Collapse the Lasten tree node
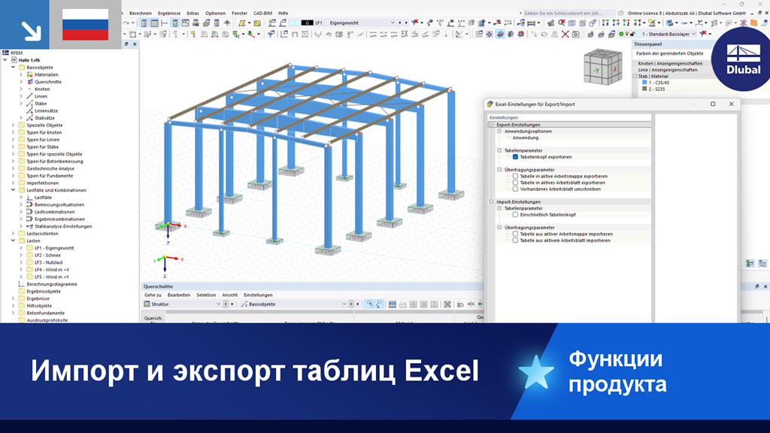This screenshot has width=770, height=433. point(14,241)
